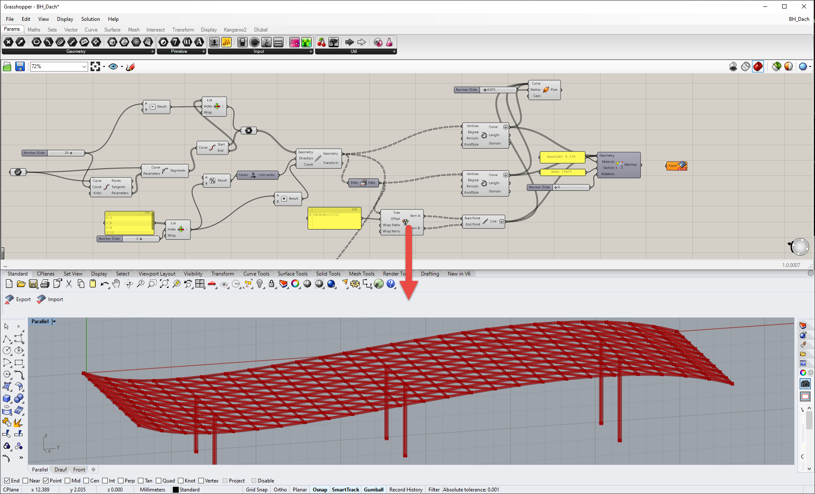Switch to the Kangaroo2 tab
815x494 pixels.
tap(235, 29)
